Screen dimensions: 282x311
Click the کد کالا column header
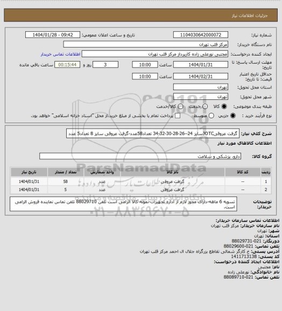click(243, 172)
